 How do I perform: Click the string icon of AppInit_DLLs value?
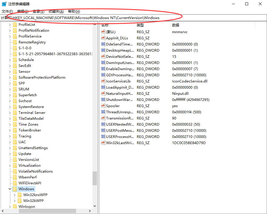click(103, 38)
